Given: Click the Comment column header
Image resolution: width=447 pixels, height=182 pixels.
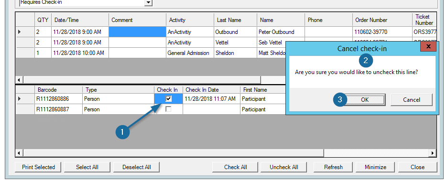Looking at the screenshot, I should [137, 20].
